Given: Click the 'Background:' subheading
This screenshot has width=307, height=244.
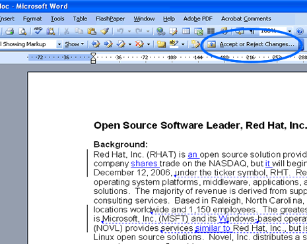Looking at the screenshot, I should (121, 144).
